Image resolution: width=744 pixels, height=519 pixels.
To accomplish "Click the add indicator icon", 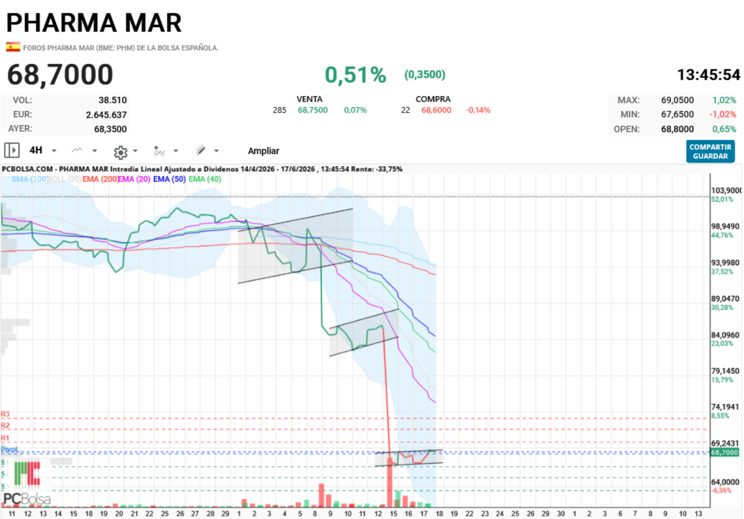I will pos(159,151).
